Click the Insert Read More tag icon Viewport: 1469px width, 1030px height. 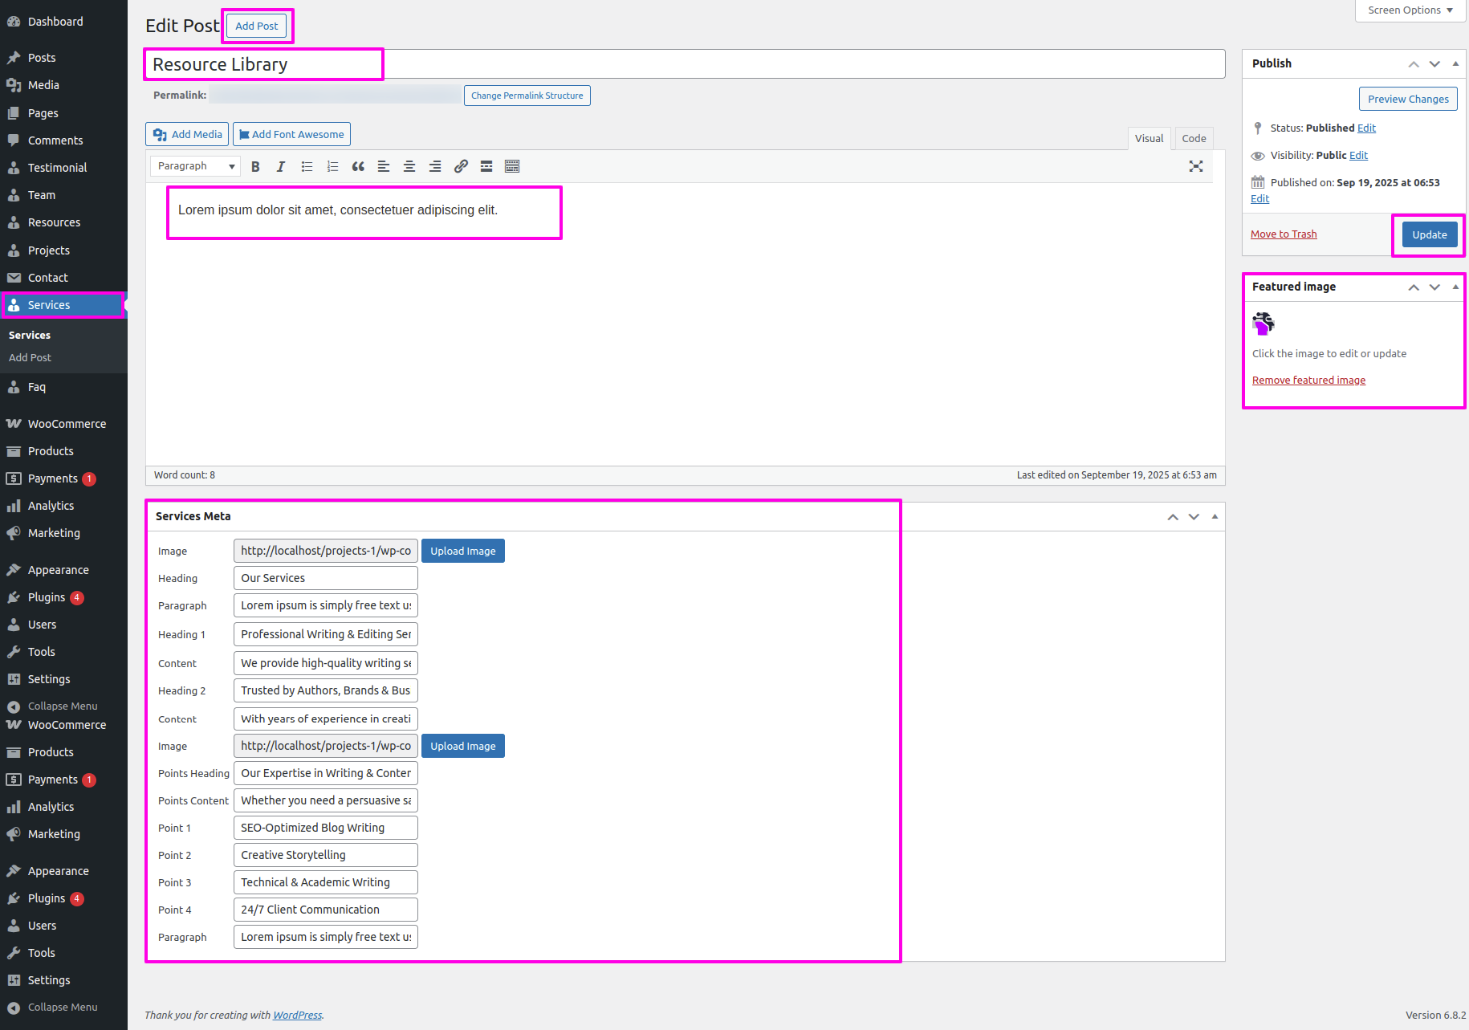[486, 166]
